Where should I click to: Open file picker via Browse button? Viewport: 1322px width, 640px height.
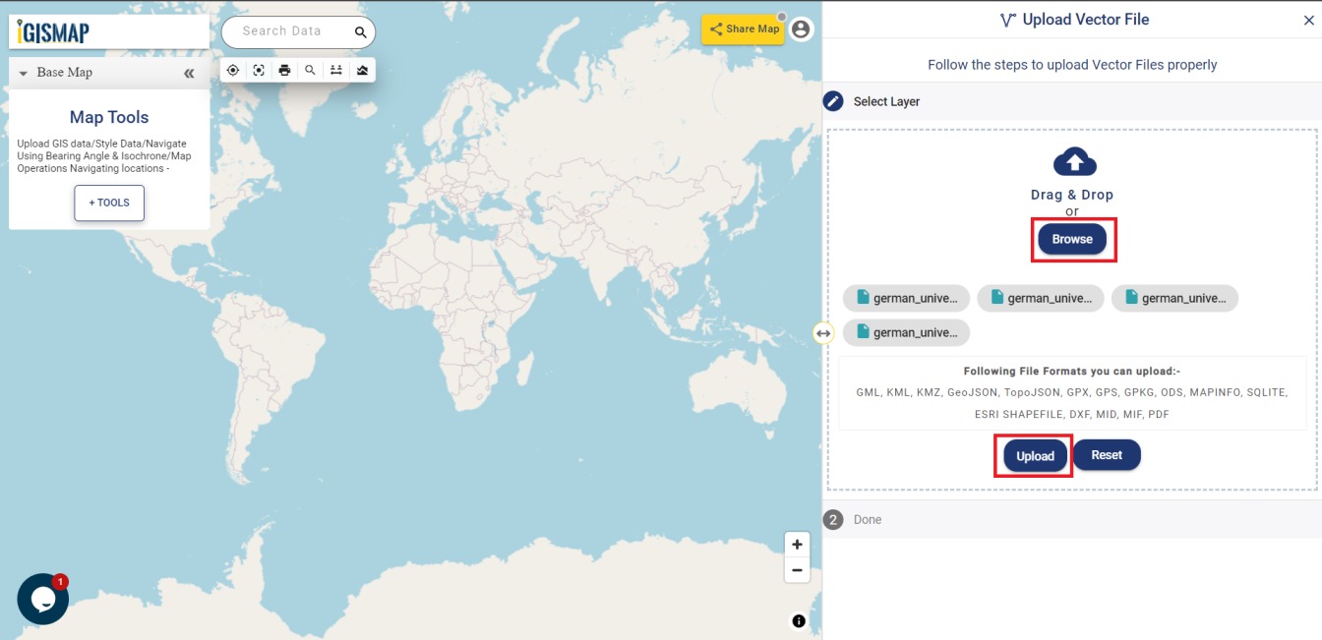pyautogui.click(x=1072, y=238)
